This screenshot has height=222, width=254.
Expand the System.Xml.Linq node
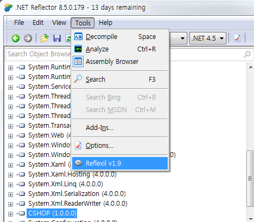(x=10, y=185)
